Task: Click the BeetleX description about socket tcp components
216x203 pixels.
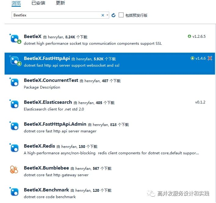Action: tap(93, 44)
